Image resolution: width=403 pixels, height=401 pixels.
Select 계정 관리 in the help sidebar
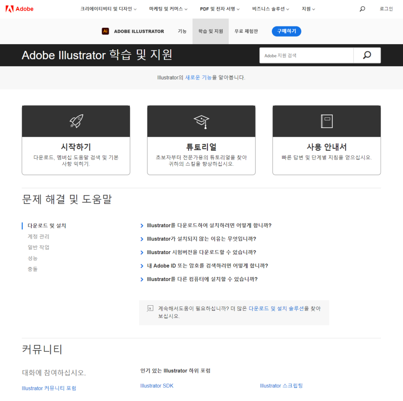[39, 237]
